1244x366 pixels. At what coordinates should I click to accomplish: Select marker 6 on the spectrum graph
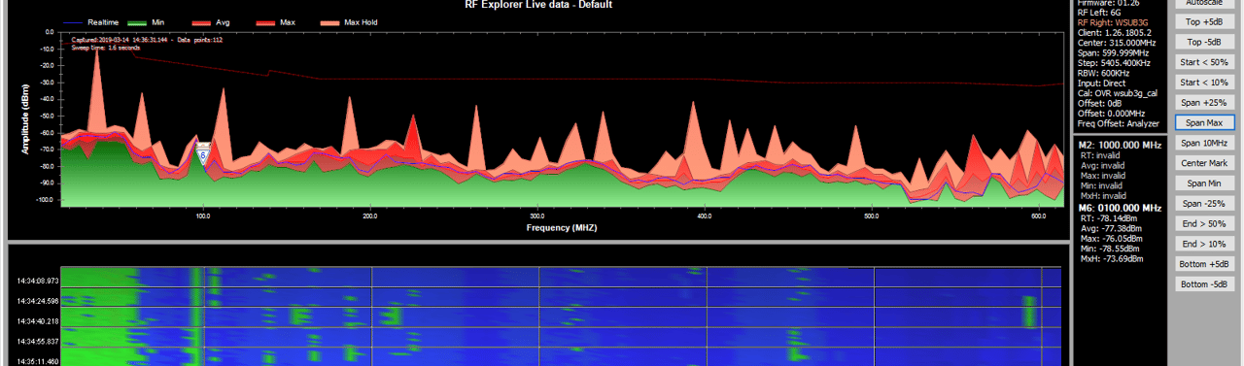(202, 153)
